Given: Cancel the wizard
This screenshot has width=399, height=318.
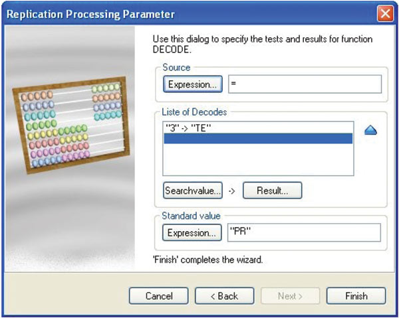Looking at the screenshot, I should pyautogui.click(x=159, y=296).
